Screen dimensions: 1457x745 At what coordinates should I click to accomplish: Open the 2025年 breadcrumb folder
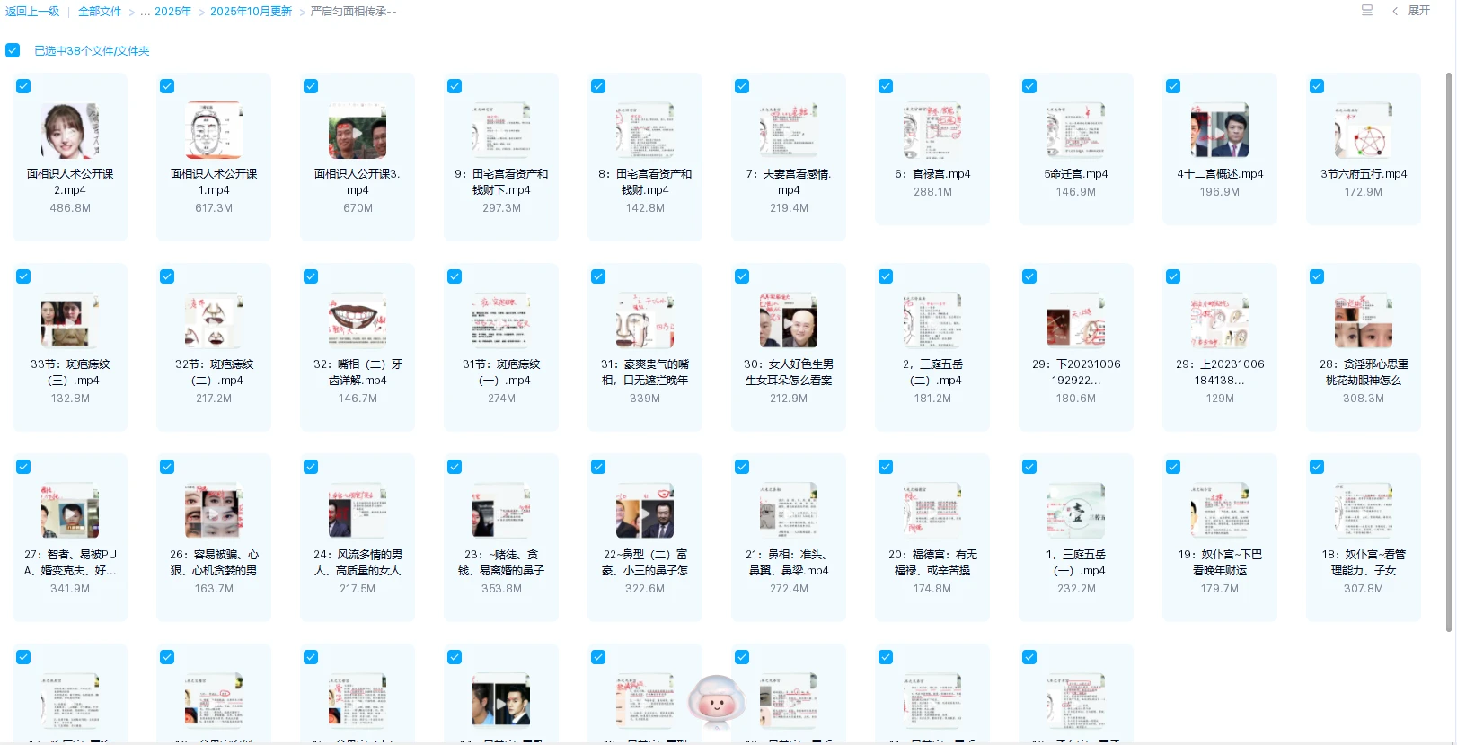point(172,12)
